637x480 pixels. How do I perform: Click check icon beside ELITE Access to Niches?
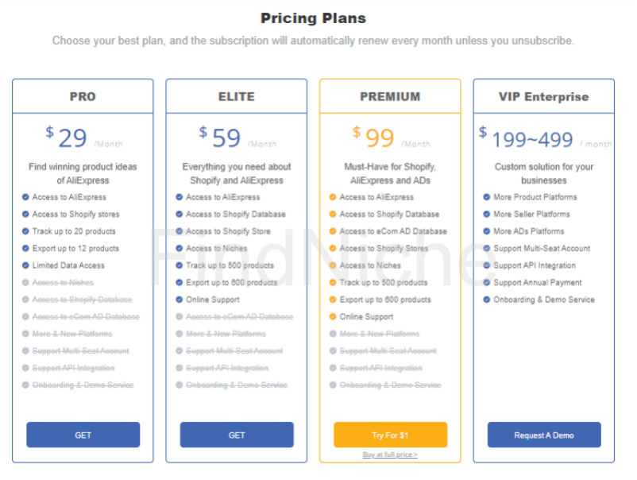pyautogui.click(x=180, y=248)
